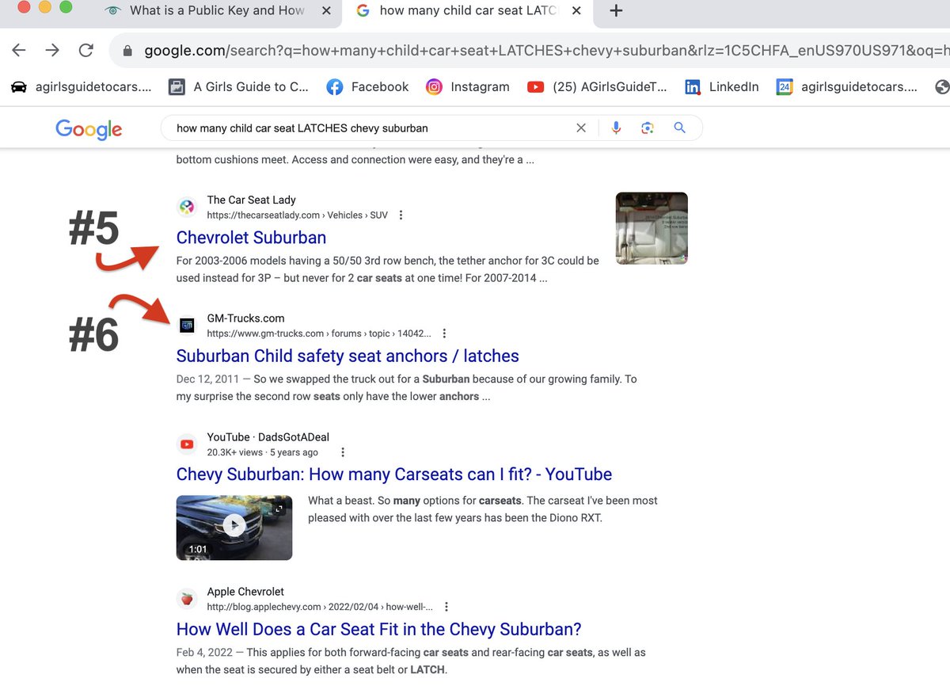This screenshot has width=950, height=686.
Task: Open the LinkedIn bookmark
Action: [721, 87]
